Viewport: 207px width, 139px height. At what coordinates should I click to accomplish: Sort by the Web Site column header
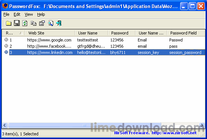[50, 33]
